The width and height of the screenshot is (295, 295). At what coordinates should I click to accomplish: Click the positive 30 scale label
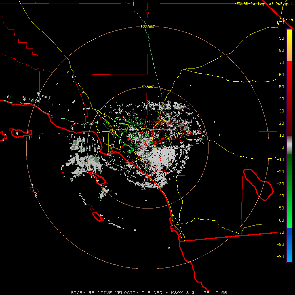[282, 111]
